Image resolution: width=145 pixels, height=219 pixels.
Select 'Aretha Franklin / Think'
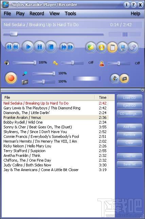pos(55,156)
